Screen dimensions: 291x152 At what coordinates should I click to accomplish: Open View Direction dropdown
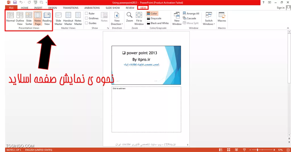pos(117,18)
